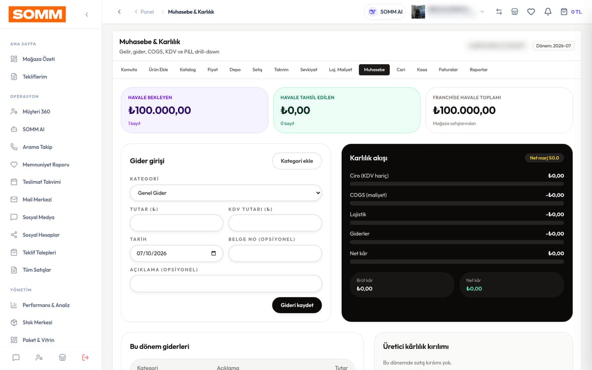This screenshot has height=370, width=592.
Task: Expand the user account dropdown arrow
Action: click(x=482, y=12)
